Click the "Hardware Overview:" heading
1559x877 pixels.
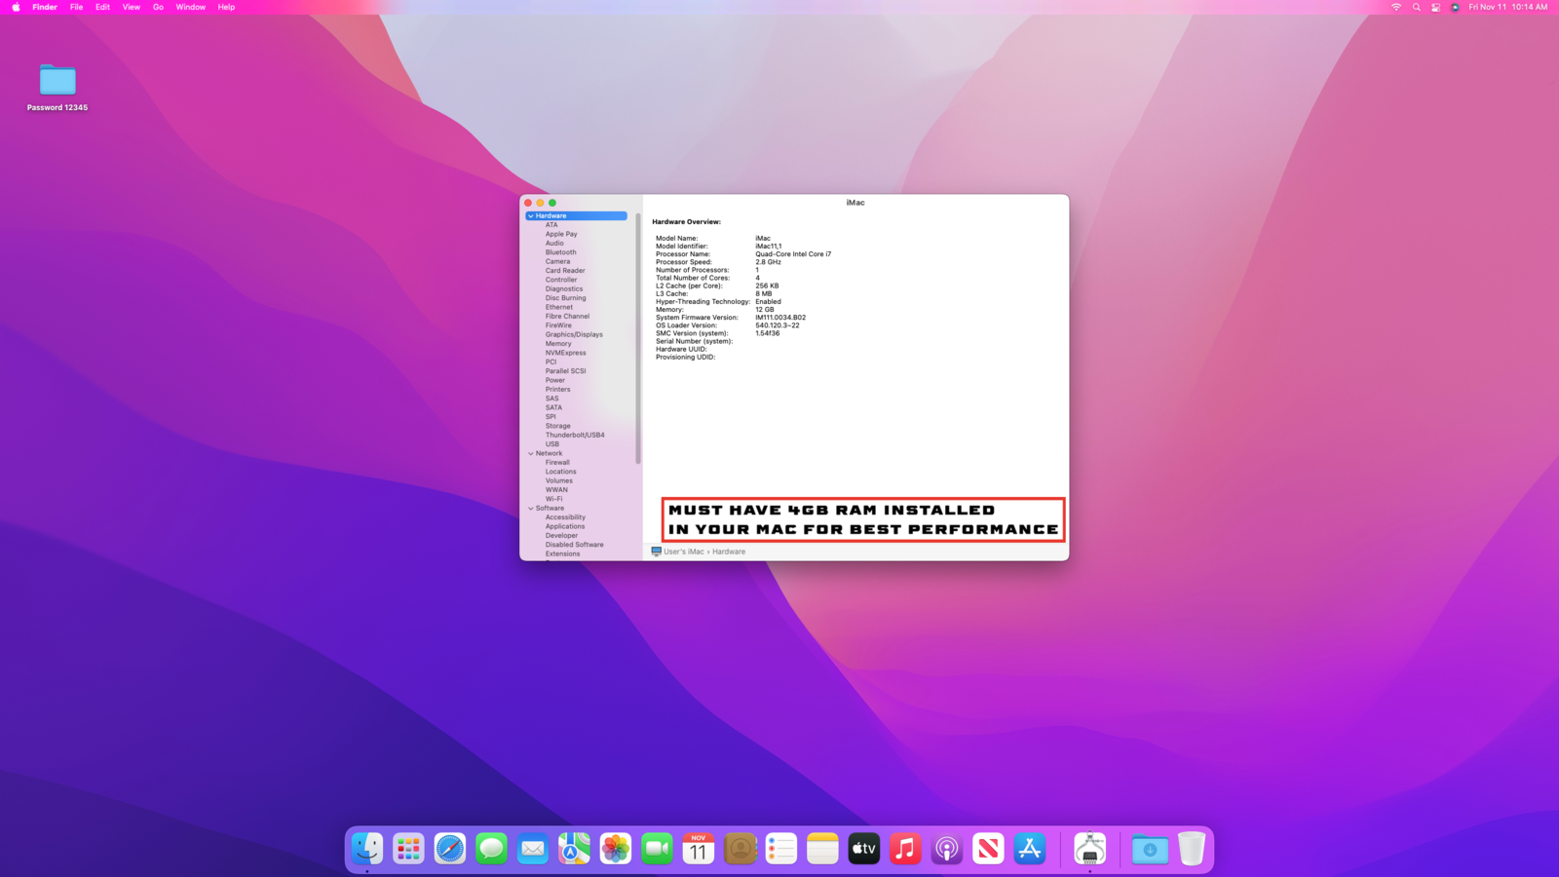pos(687,222)
